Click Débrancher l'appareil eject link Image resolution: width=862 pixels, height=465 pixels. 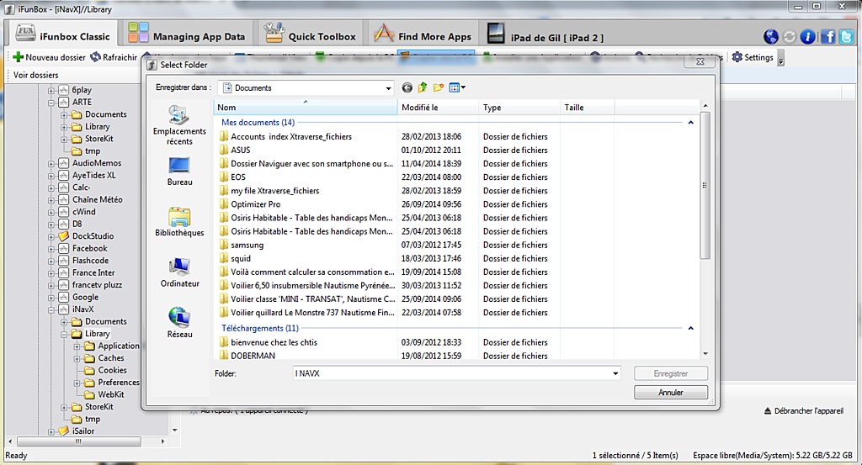804,410
